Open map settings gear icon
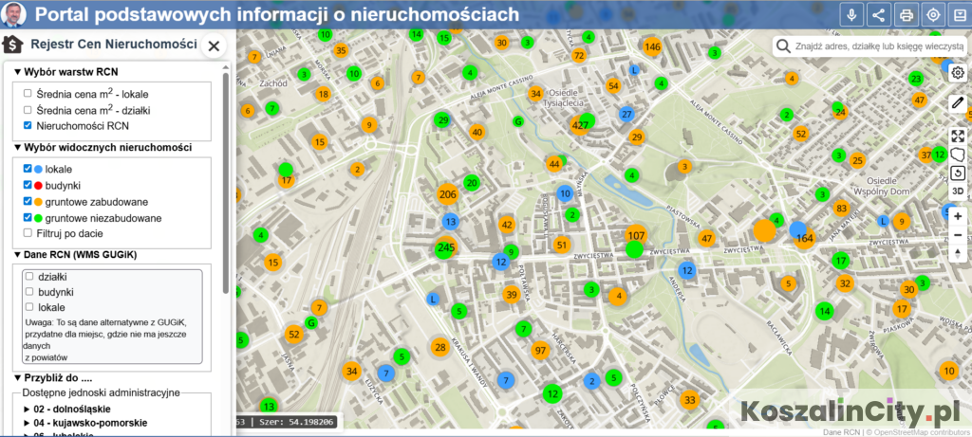 click(958, 73)
